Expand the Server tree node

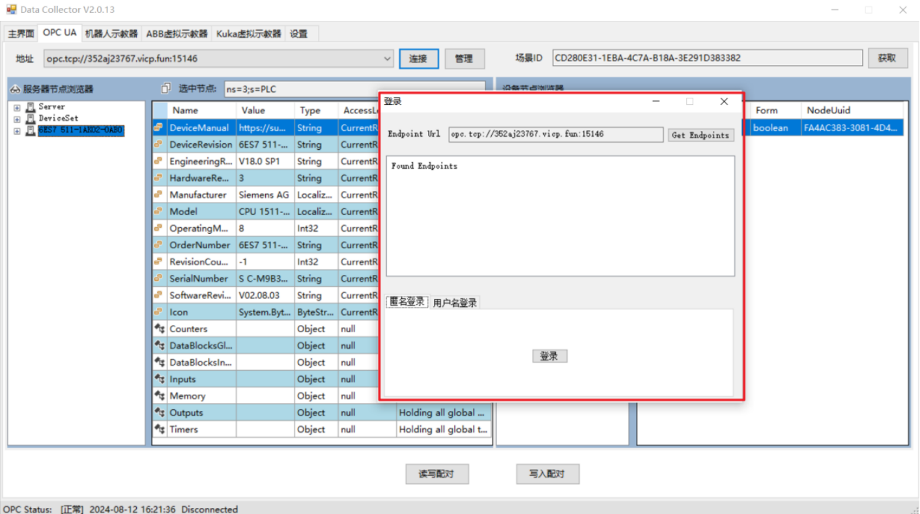(17, 107)
